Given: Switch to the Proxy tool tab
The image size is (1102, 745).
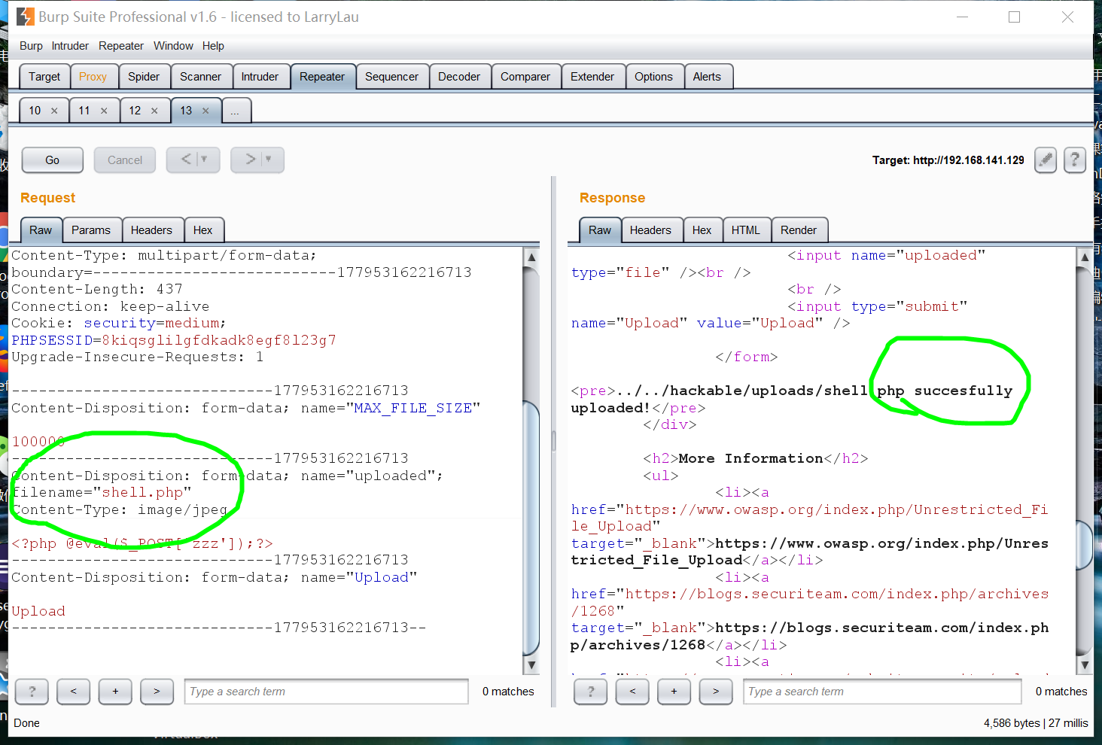Looking at the screenshot, I should [93, 77].
